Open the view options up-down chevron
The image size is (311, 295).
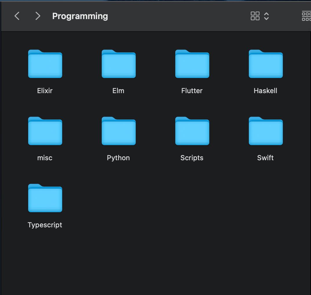pyautogui.click(x=266, y=16)
